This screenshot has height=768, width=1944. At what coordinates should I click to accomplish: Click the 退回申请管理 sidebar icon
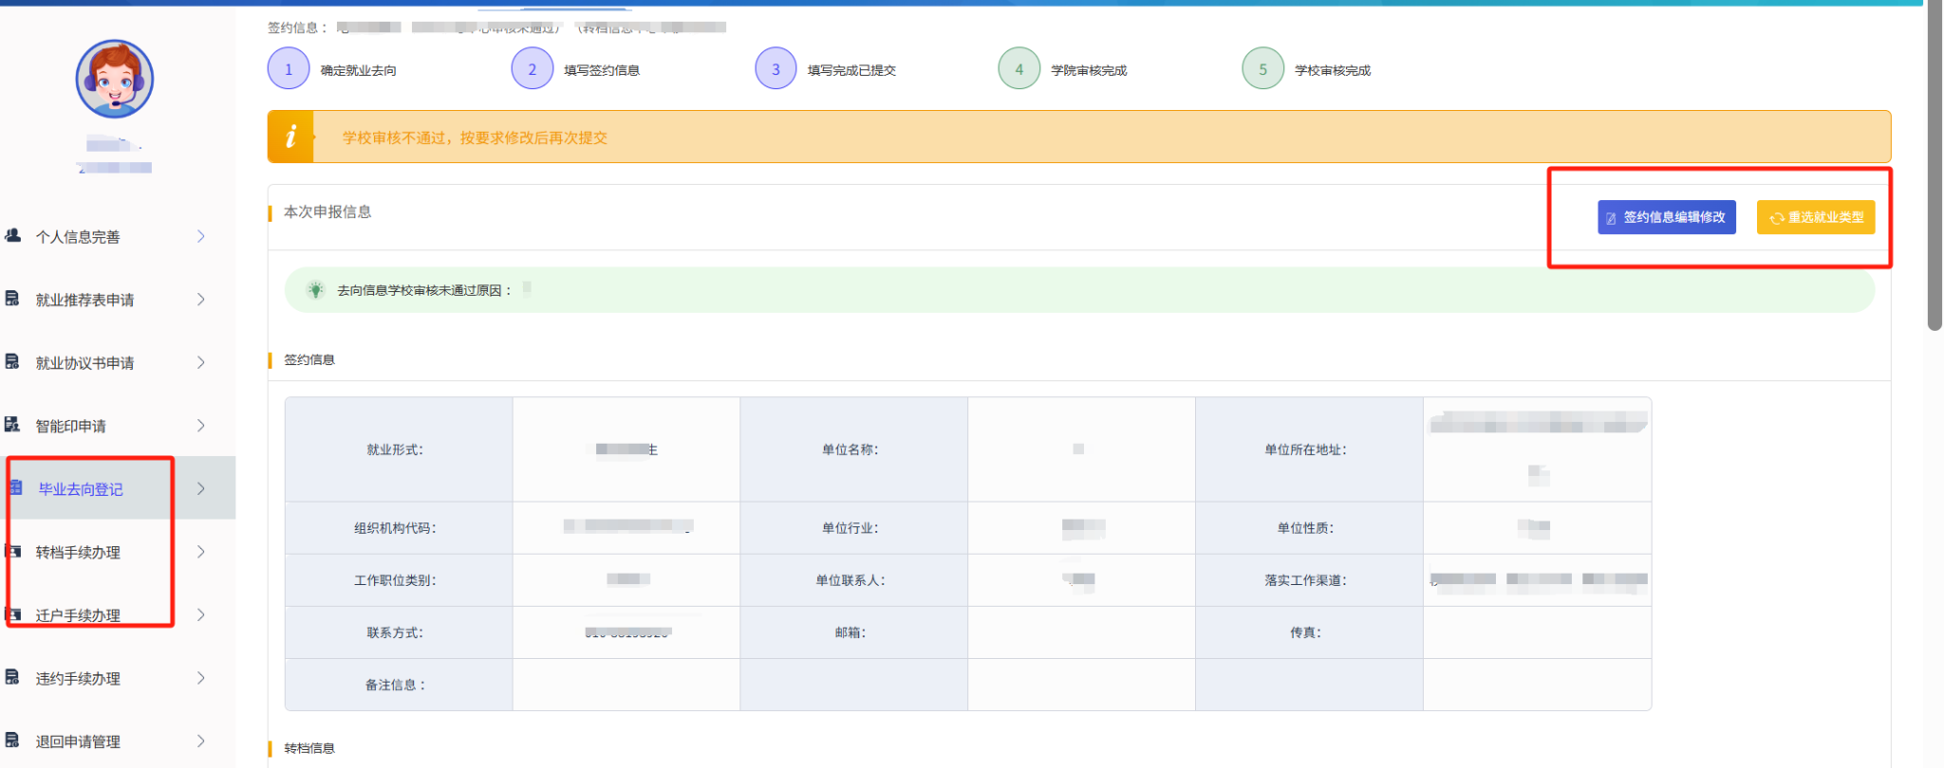click(x=12, y=740)
